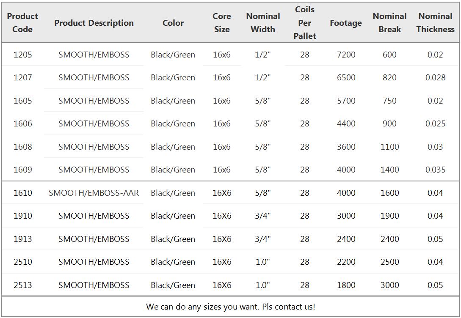The image size is (461, 318).
Task: Click the Product Code column header
Action: click(x=22, y=22)
